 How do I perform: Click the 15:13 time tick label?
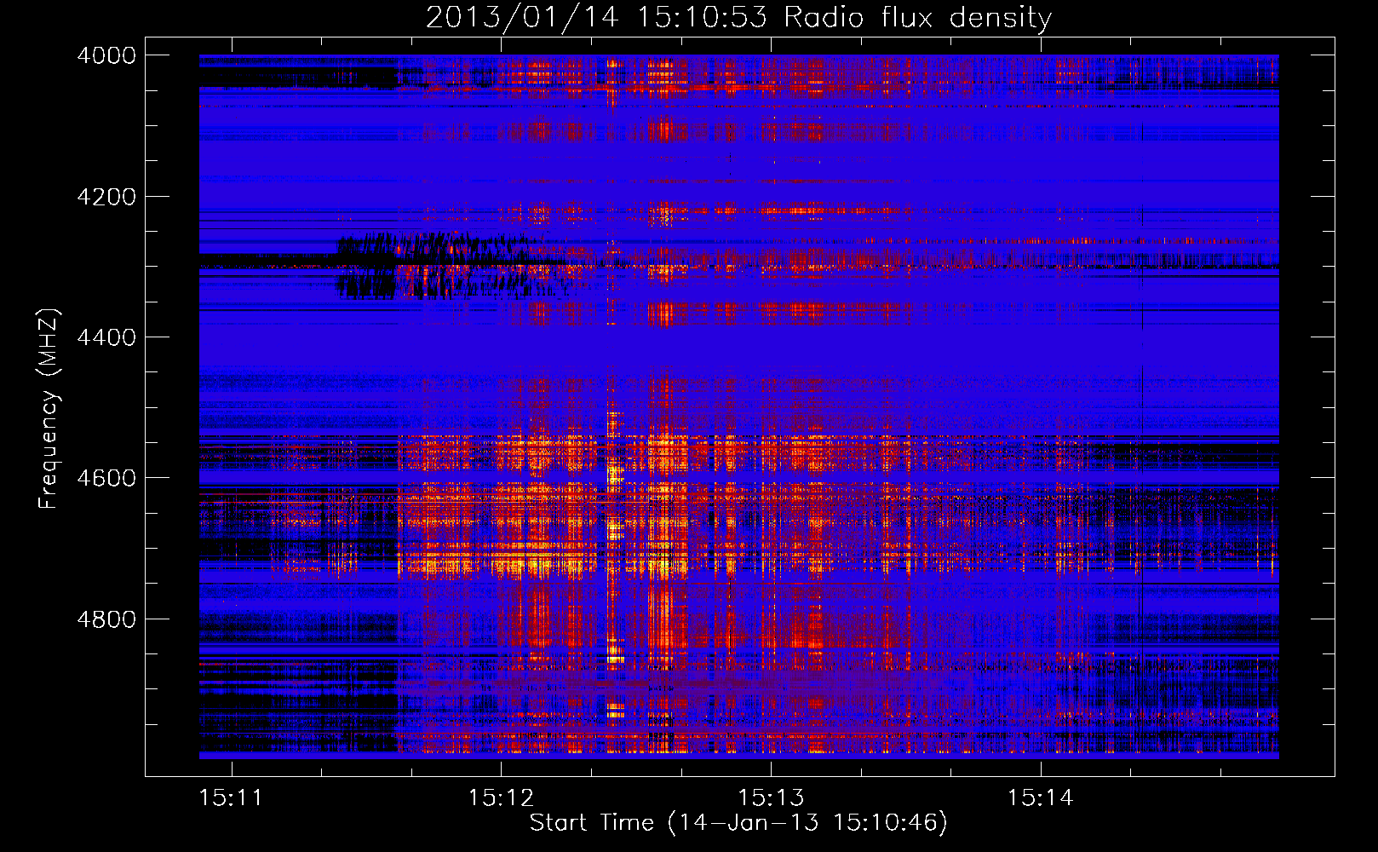(x=771, y=798)
